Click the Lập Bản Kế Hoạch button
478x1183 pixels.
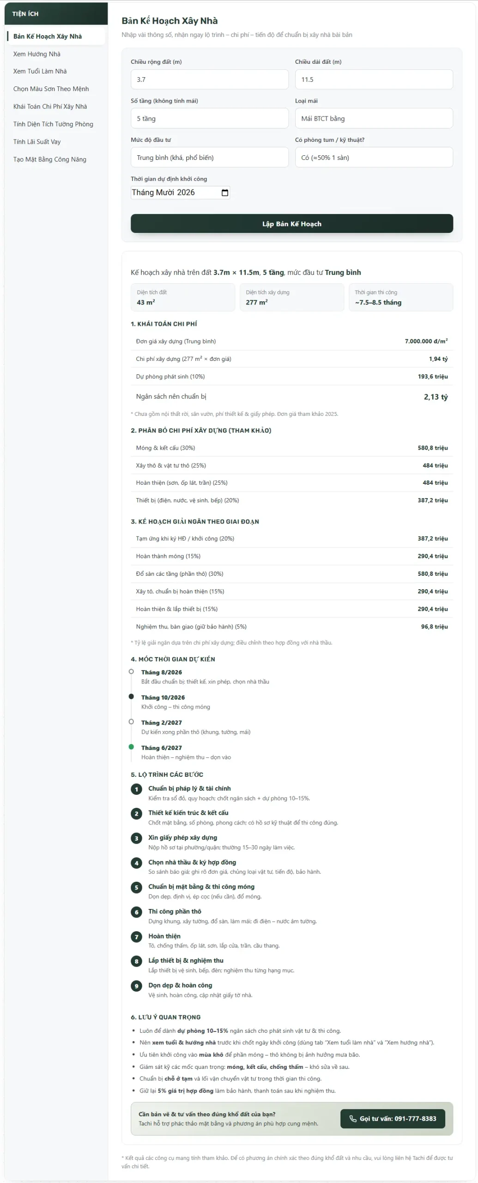292,224
